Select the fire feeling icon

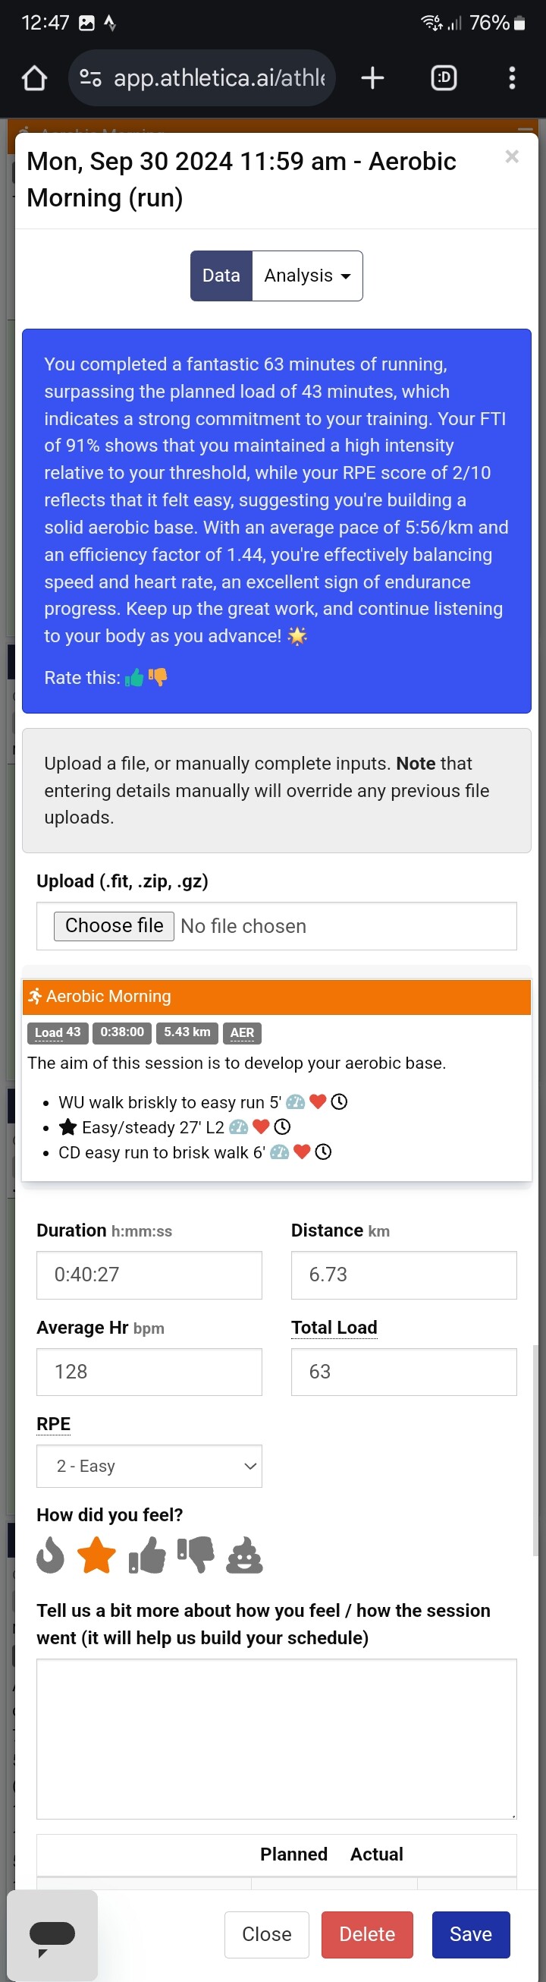(x=50, y=1554)
